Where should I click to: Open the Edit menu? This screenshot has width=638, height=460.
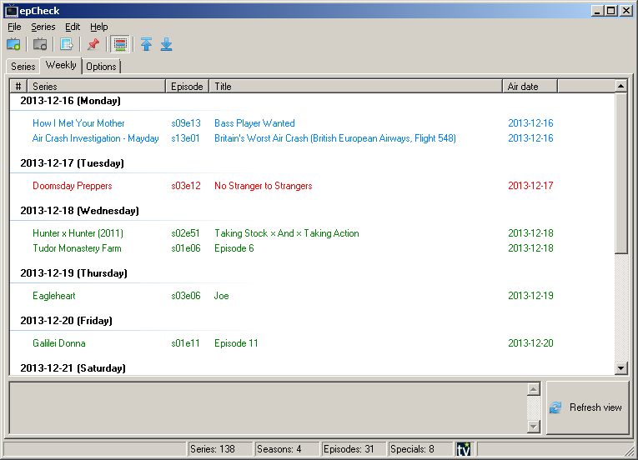pyautogui.click(x=73, y=27)
